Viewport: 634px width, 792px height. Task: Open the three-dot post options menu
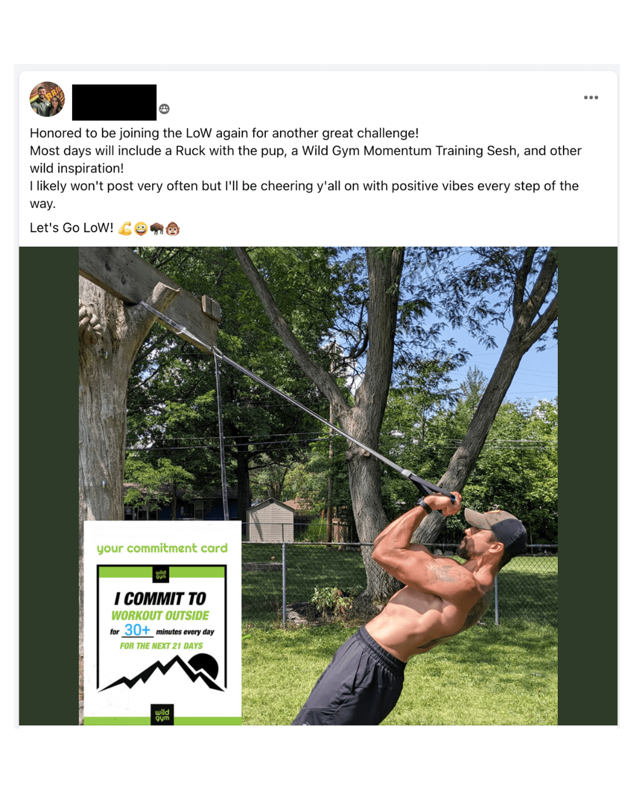tap(591, 97)
